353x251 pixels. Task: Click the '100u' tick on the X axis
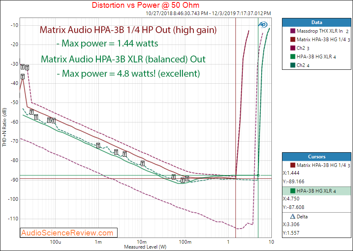coord(56,242)
